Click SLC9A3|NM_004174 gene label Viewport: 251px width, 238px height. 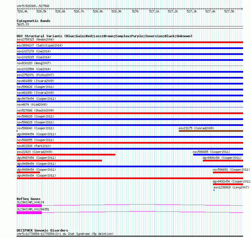(30, 202)
